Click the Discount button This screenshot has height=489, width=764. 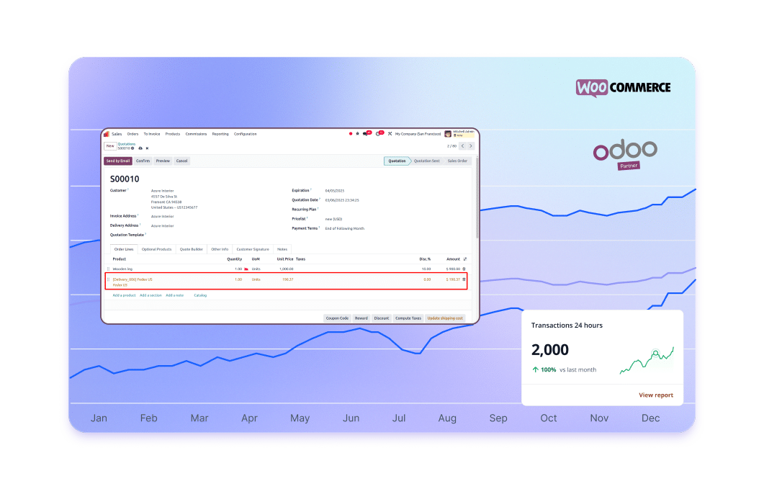tap(382, 318)
